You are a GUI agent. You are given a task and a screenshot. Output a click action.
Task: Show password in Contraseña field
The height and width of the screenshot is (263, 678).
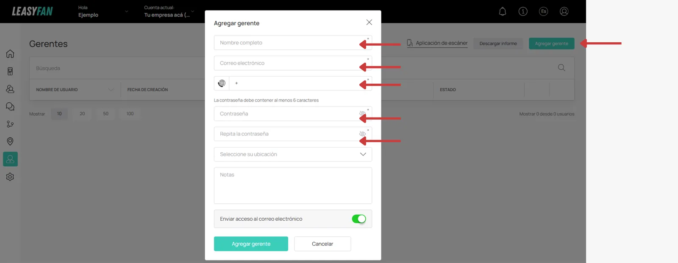(x=362, y=114)
